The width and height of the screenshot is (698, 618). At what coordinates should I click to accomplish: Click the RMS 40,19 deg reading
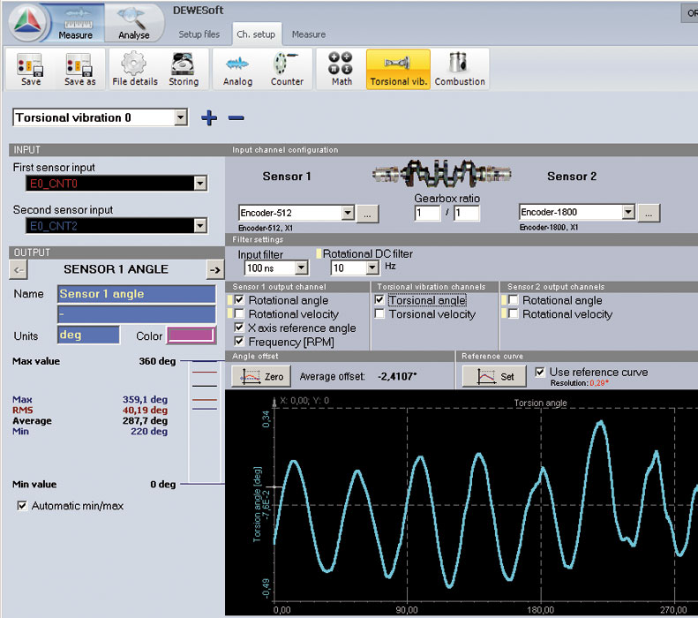click(x=145, y=410)
